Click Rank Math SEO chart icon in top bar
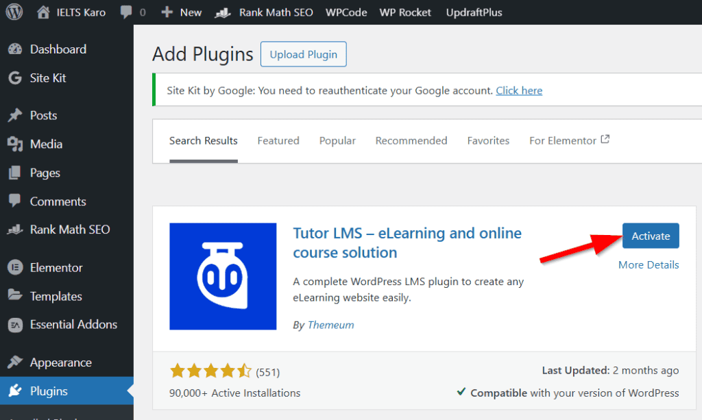Image resolution: width=702 pixels, height=420 pixels. point(223,12)
